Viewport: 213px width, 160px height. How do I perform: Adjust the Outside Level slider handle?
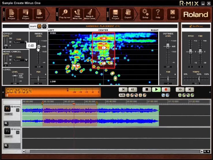pyautogui.click(x=168, y=46)
